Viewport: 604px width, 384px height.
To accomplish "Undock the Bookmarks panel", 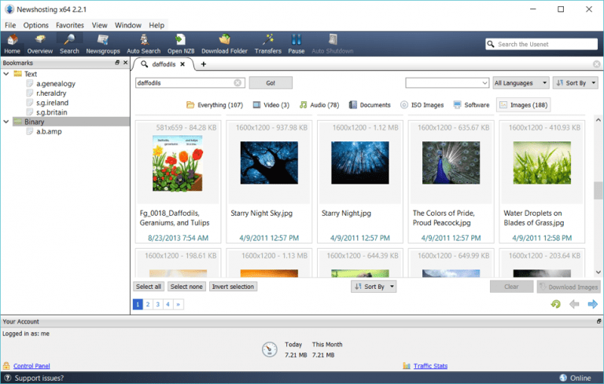I will [x=117, y=62].
